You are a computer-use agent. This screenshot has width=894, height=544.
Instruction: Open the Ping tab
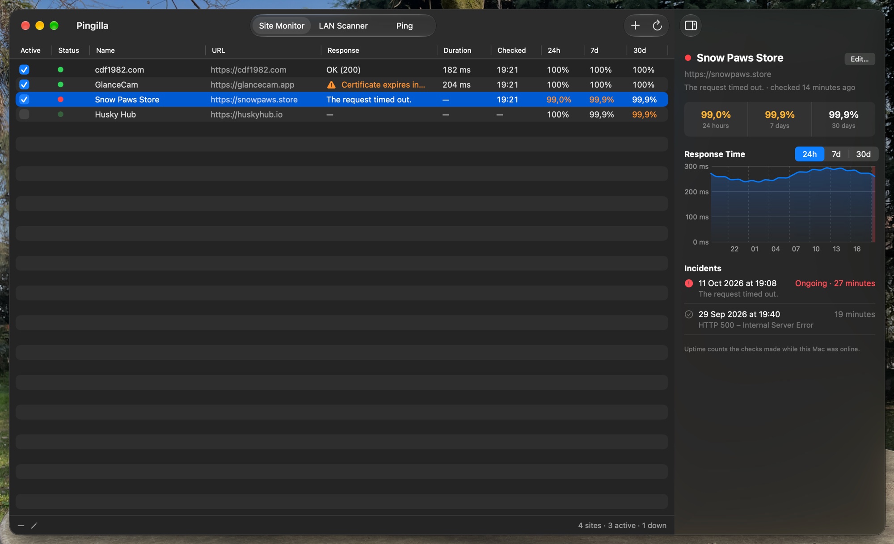[405, 25]
